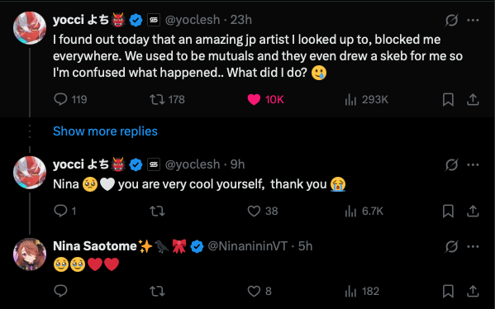Expand Show more replies
This screenshot has width=495, height=309.
(105, 131)
